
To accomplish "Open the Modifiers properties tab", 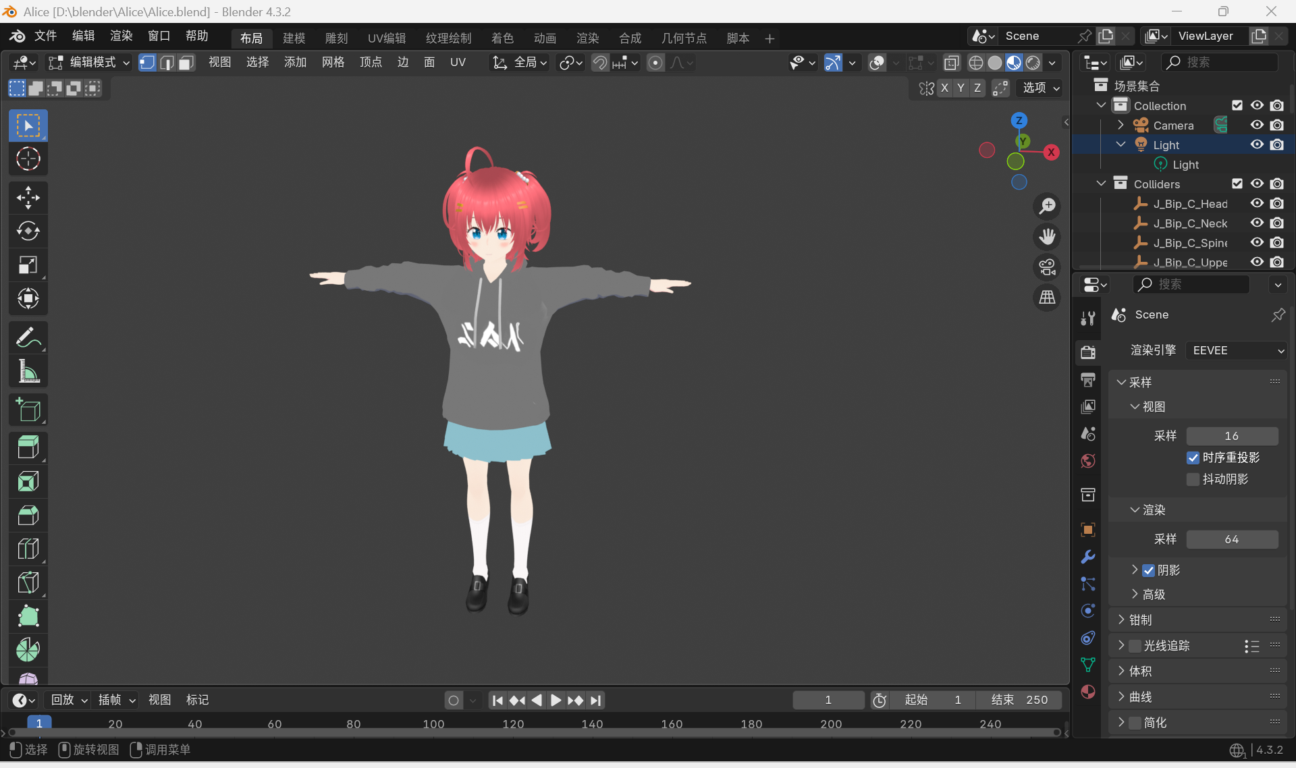I will (x=1087, y=557).
